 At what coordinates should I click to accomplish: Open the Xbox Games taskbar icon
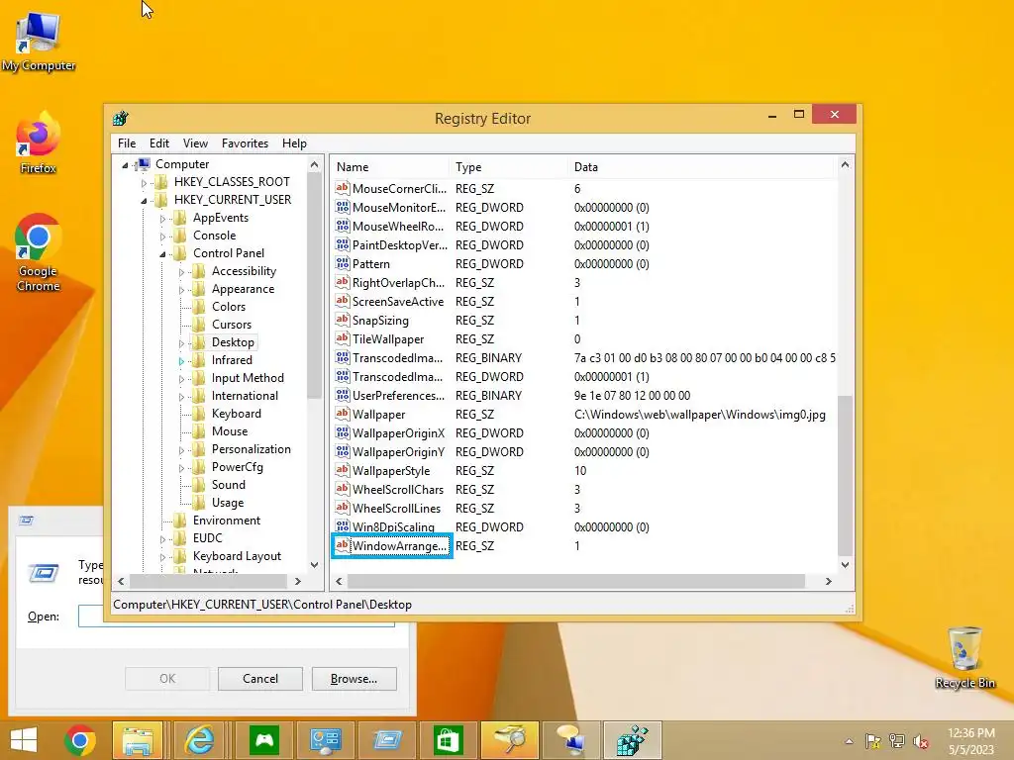click(x=263, y=740)
